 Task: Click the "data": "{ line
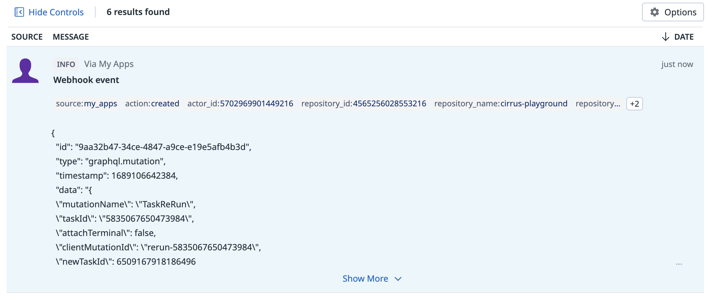74,190
